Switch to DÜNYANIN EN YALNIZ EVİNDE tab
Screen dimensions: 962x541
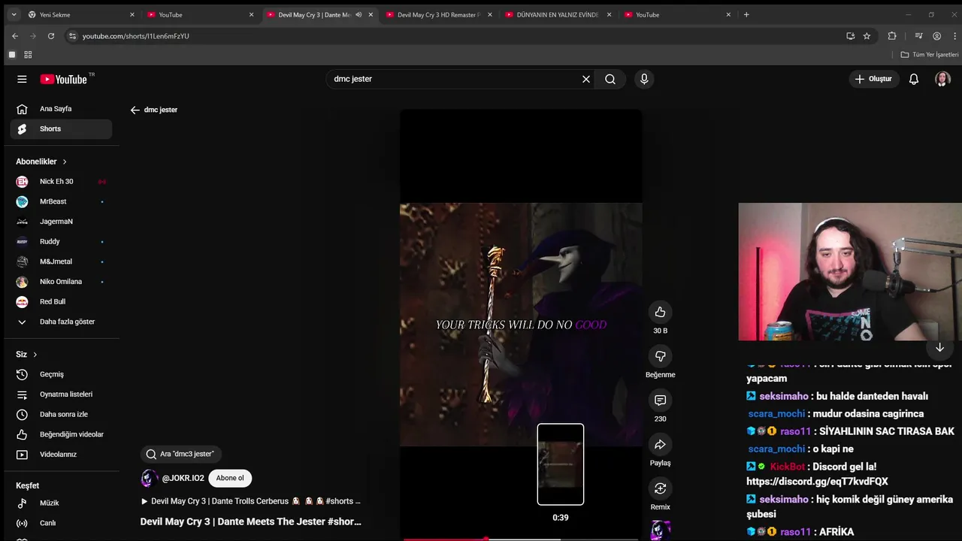pyautogui.click(x=558, y=15)
